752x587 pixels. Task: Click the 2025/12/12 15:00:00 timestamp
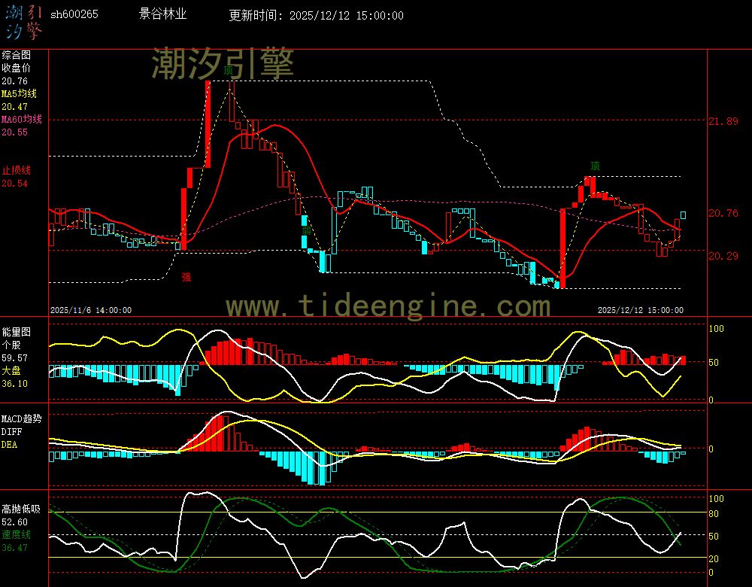click(x=641, y=309)
